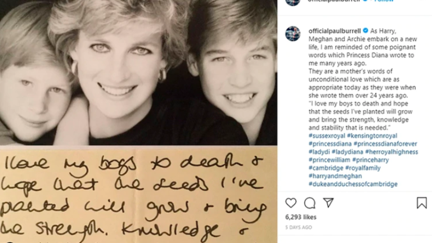Save the post with the bookmark icon
Screen dimensions: 432x243
point(421,202)
